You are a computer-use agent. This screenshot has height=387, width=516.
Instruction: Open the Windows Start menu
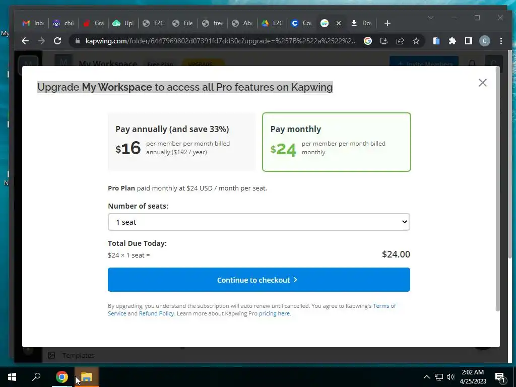pyautogui.click(x=12, y=377)
